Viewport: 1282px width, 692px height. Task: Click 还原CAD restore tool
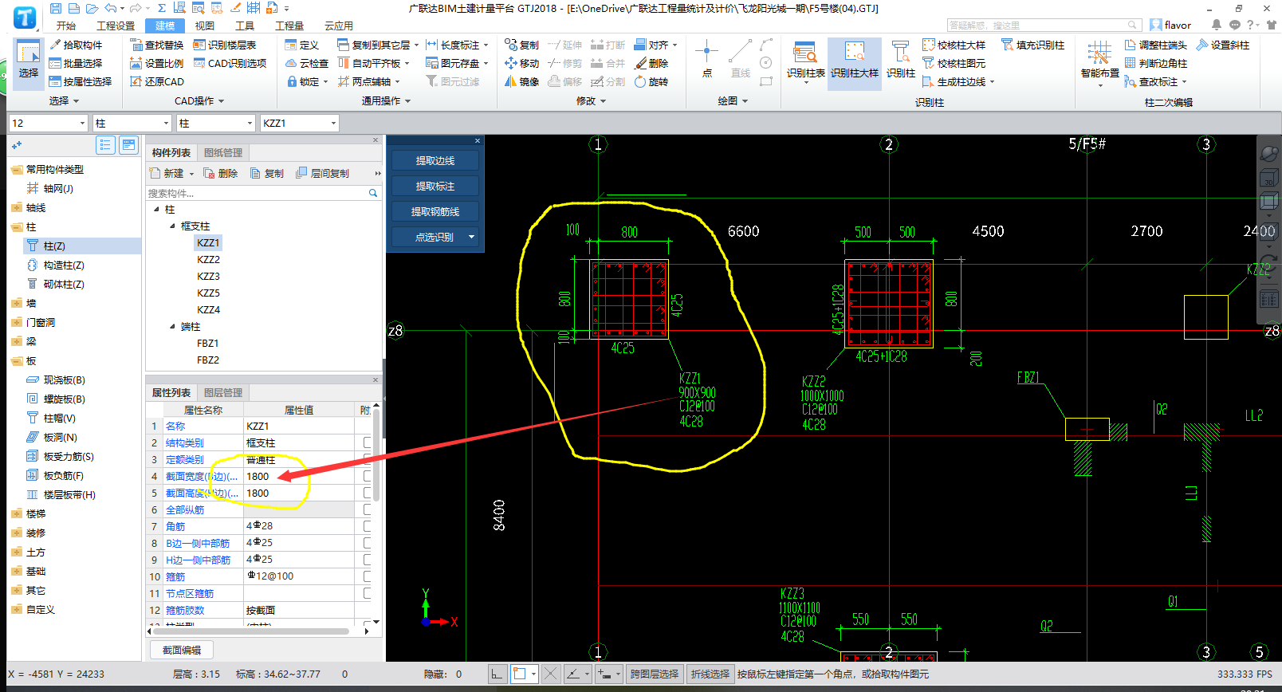point(157,81)
